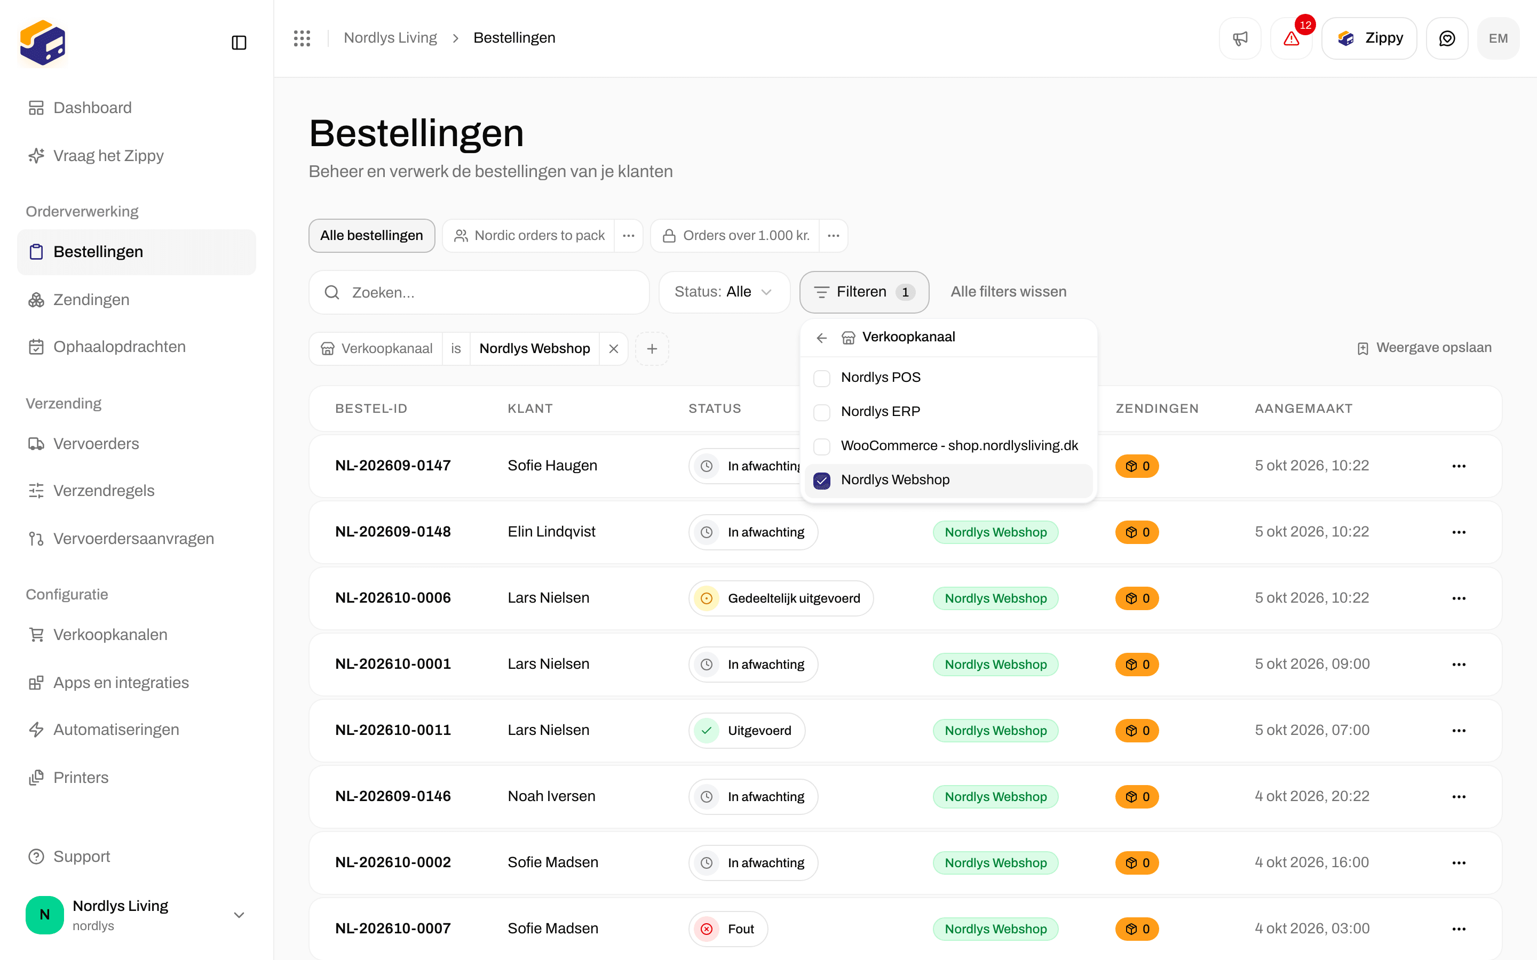Open the chat support icon
1537x960 pixels.
pyautogui.click(x=1447, y=38)
